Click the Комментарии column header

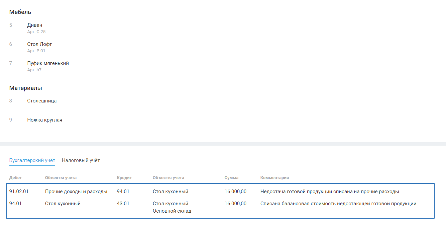(274, 178)
